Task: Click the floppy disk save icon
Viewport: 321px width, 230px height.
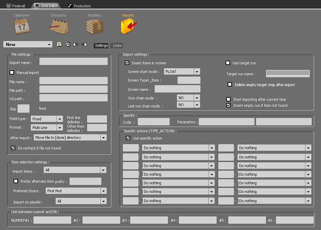Action: pos(59,44)
